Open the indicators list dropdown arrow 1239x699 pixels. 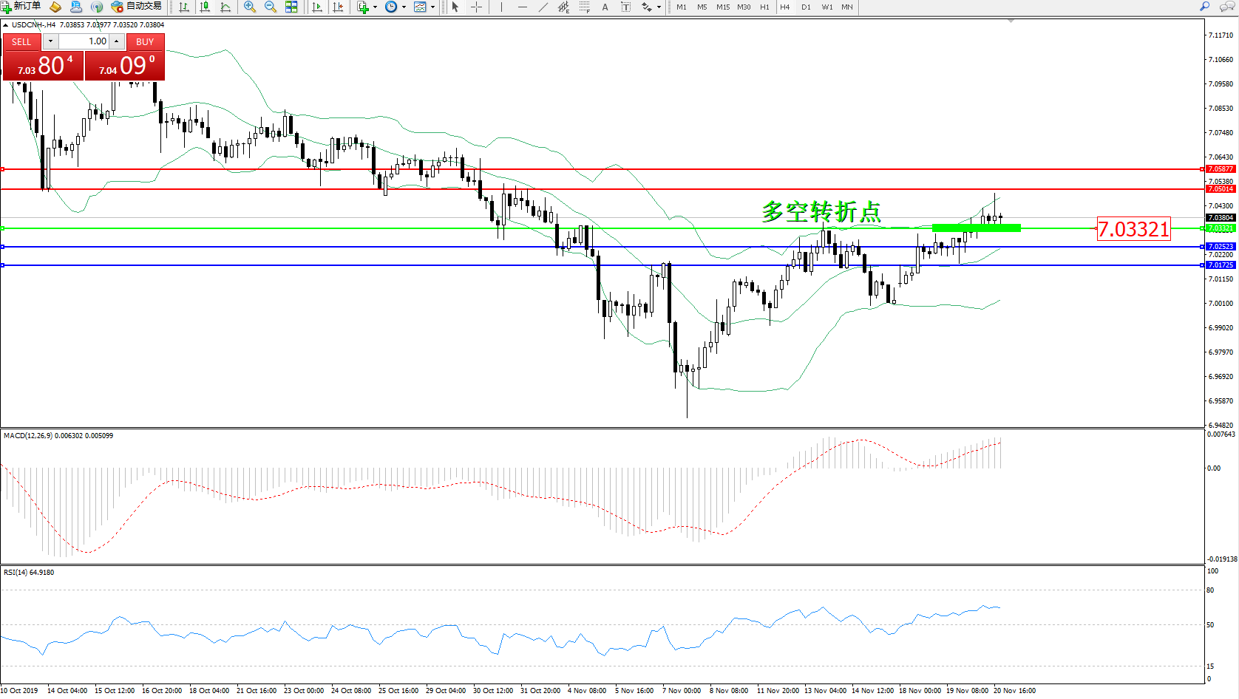[376, 7]
